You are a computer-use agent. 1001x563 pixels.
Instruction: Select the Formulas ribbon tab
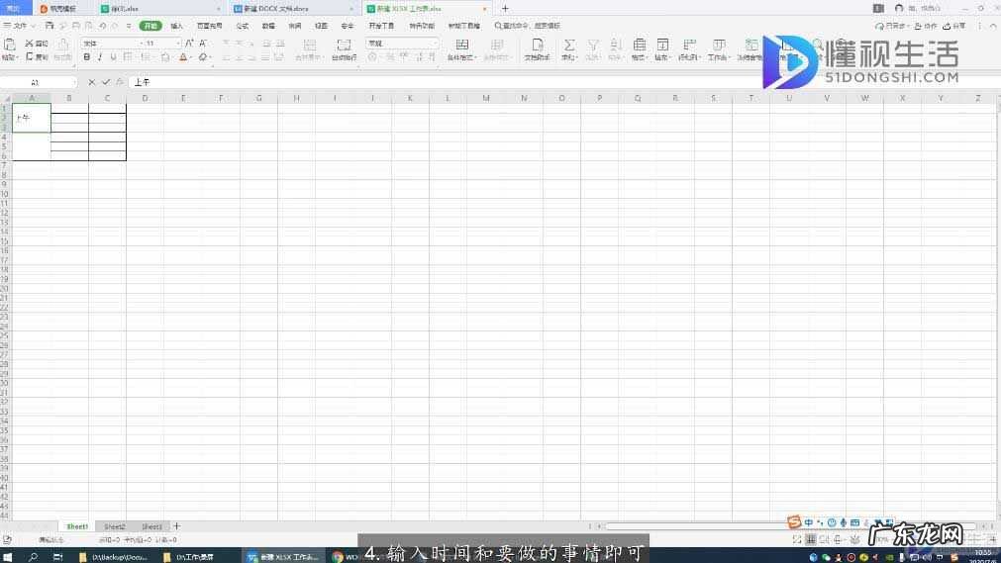click(x=243, y=26)
